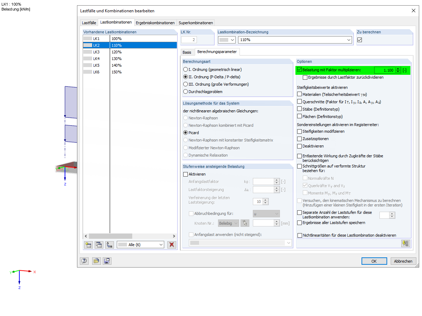
Task: Select I. Ordnung geometrisch linear
Action: (186, 70)
